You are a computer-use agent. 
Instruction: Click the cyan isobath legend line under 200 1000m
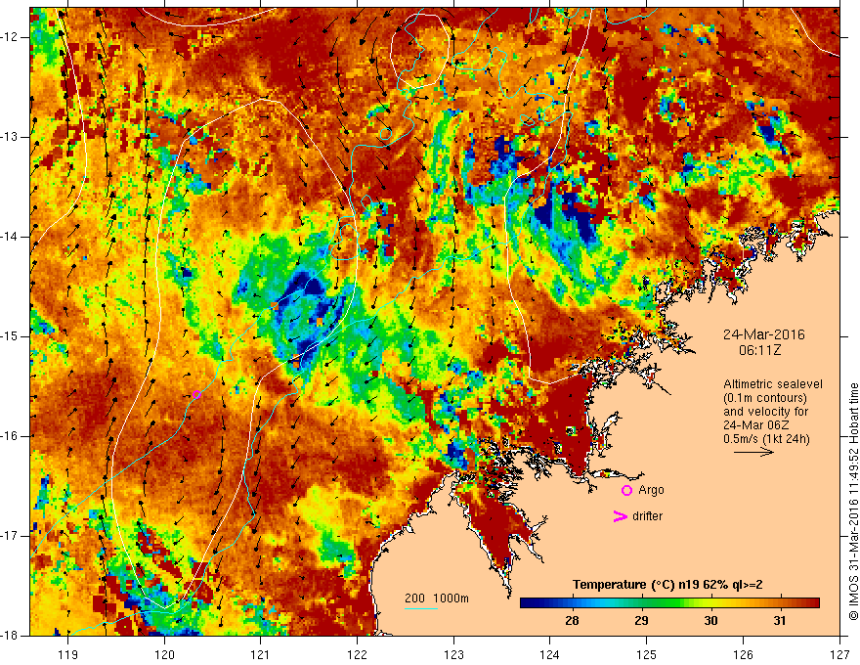pos(420,608)
